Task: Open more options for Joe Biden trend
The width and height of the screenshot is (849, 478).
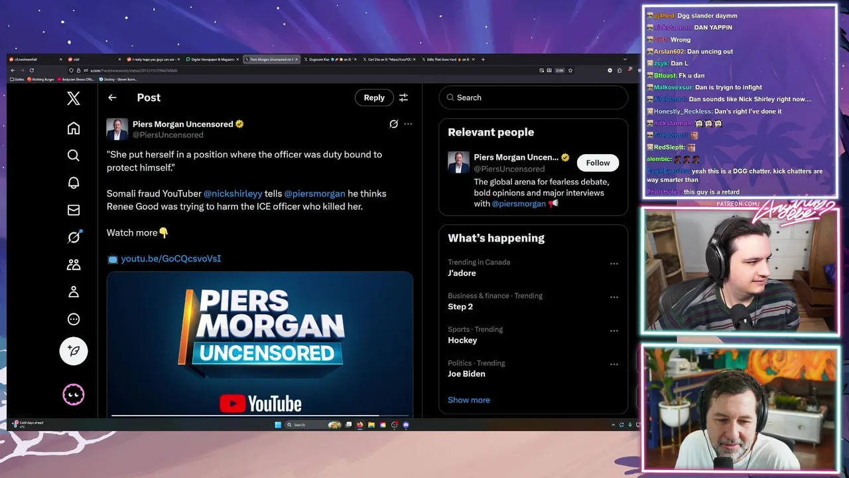Action: (614, 364)
